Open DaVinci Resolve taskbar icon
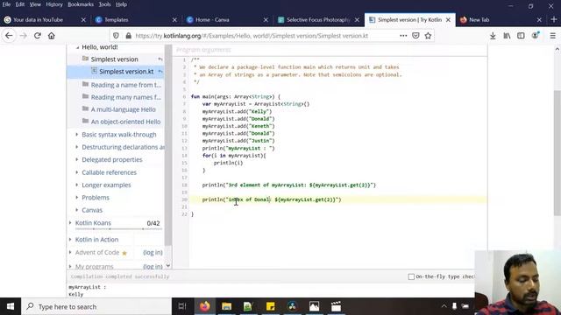The image size is (561, 315). click(x=292, y=306)
